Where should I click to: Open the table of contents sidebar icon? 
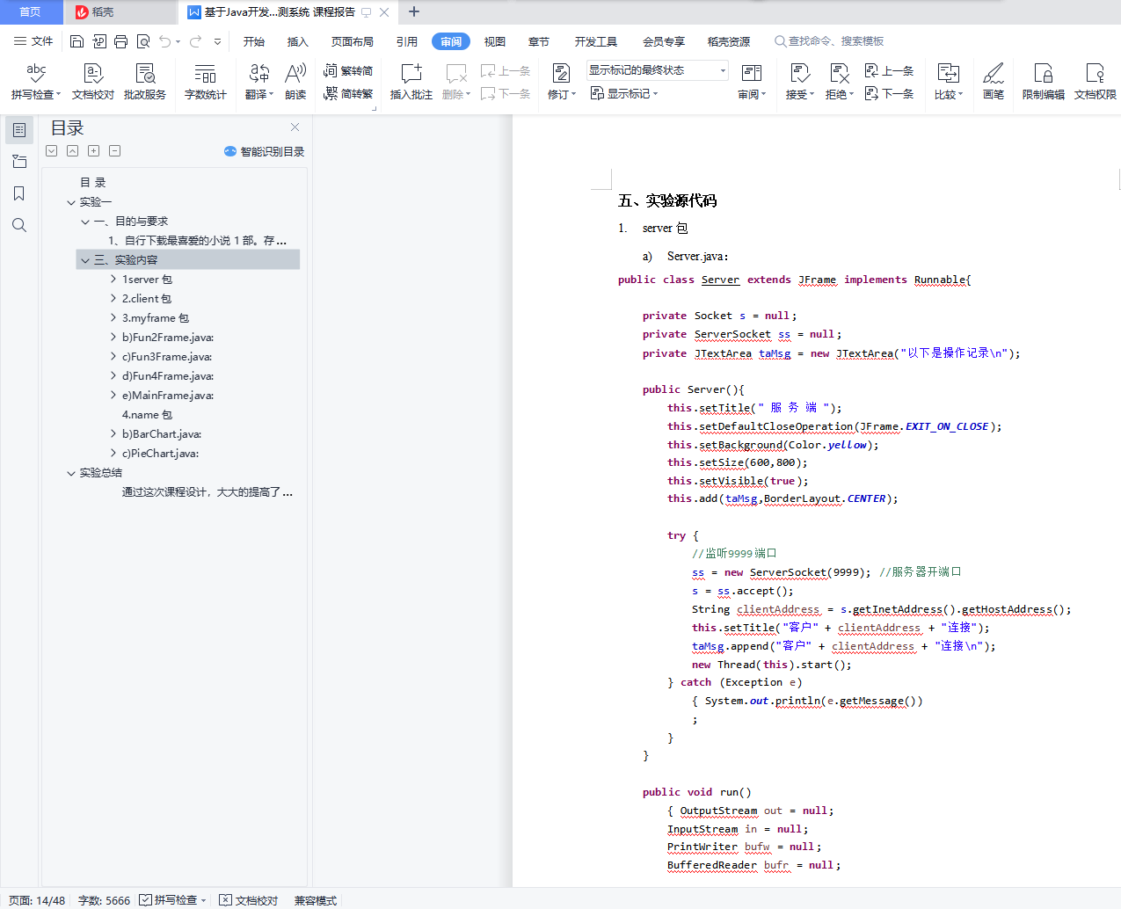[19, 130]
